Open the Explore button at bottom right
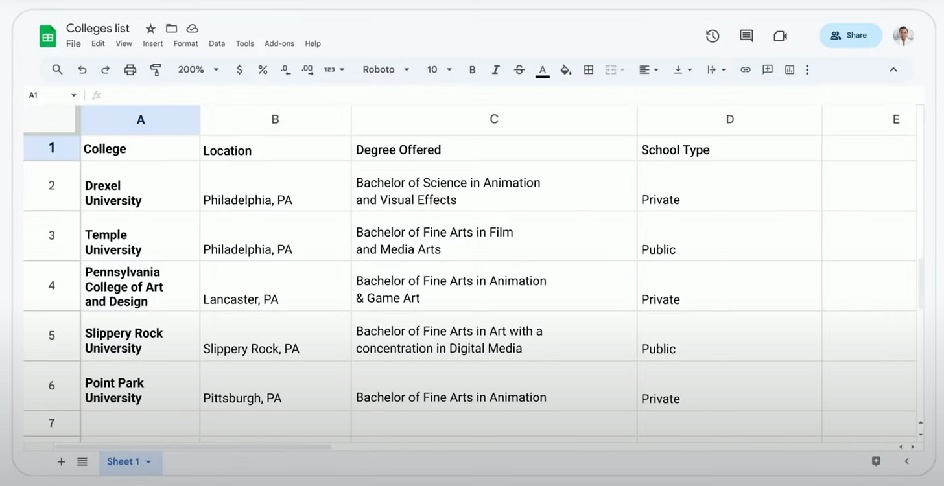Screen dimensions: 944x486 (x=876, y=461)
